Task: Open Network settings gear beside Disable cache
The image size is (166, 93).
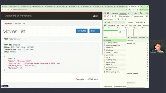Action: tap(147, 16)
